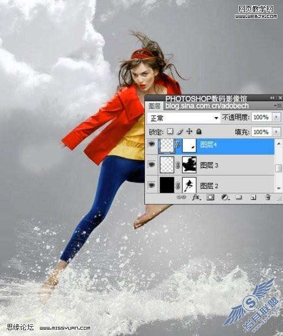The width and height of the screenshot is (283, 336).
Task: Hide 图层4 with its eye icon
Action: click(151, 144)
